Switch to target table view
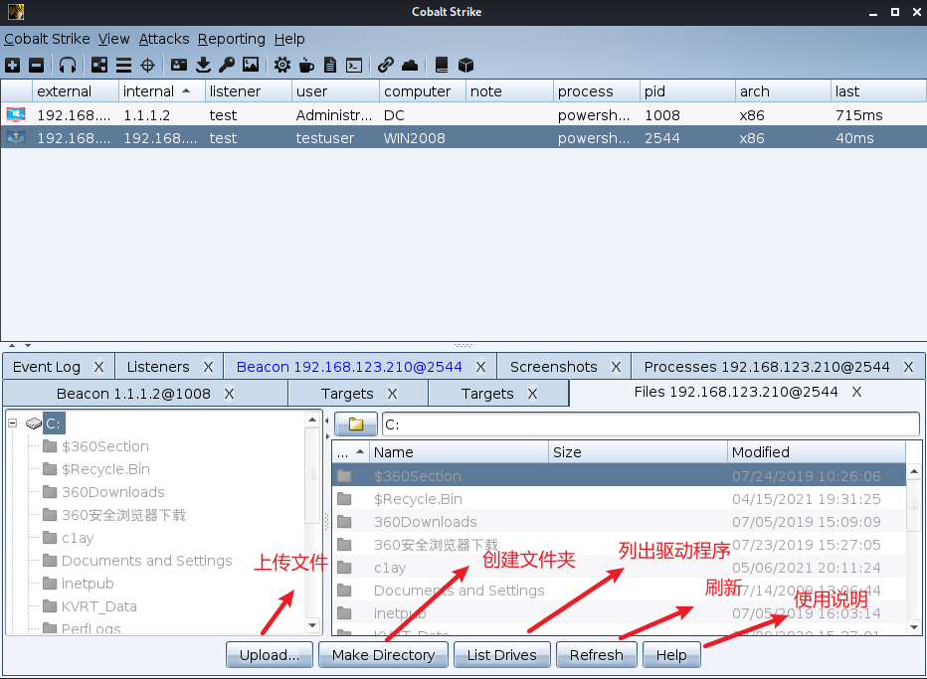The width and height of the screenshot is (927, 679). point(148,65)
